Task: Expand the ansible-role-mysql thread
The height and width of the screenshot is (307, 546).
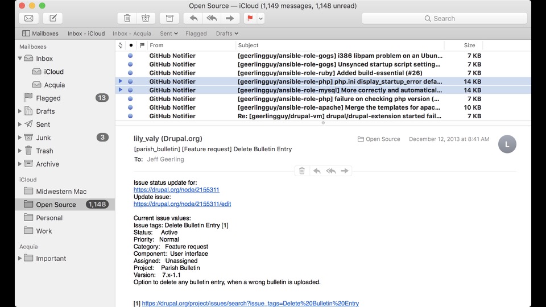Action: coord(121,90)
